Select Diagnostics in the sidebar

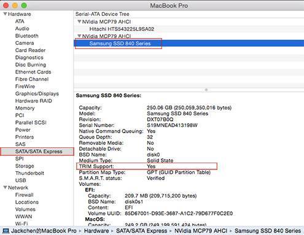29,58
